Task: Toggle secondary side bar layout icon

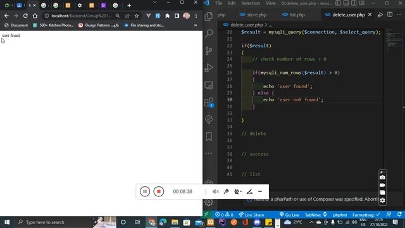Action: [354, 3]
